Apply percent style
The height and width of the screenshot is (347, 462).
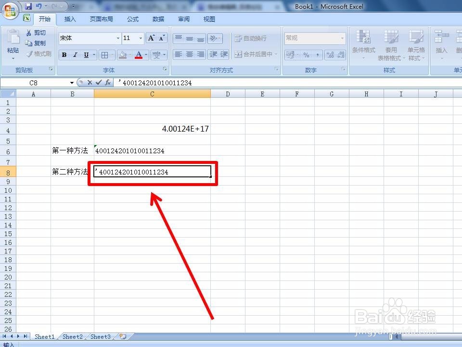point(307,55)
